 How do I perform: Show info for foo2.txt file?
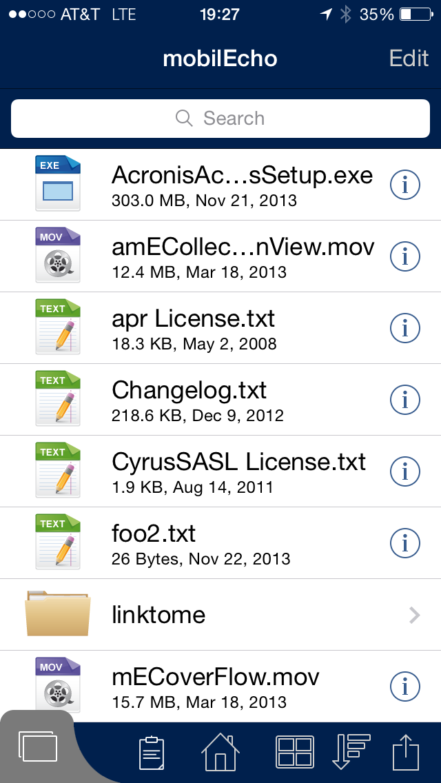(x=405, y=543)
